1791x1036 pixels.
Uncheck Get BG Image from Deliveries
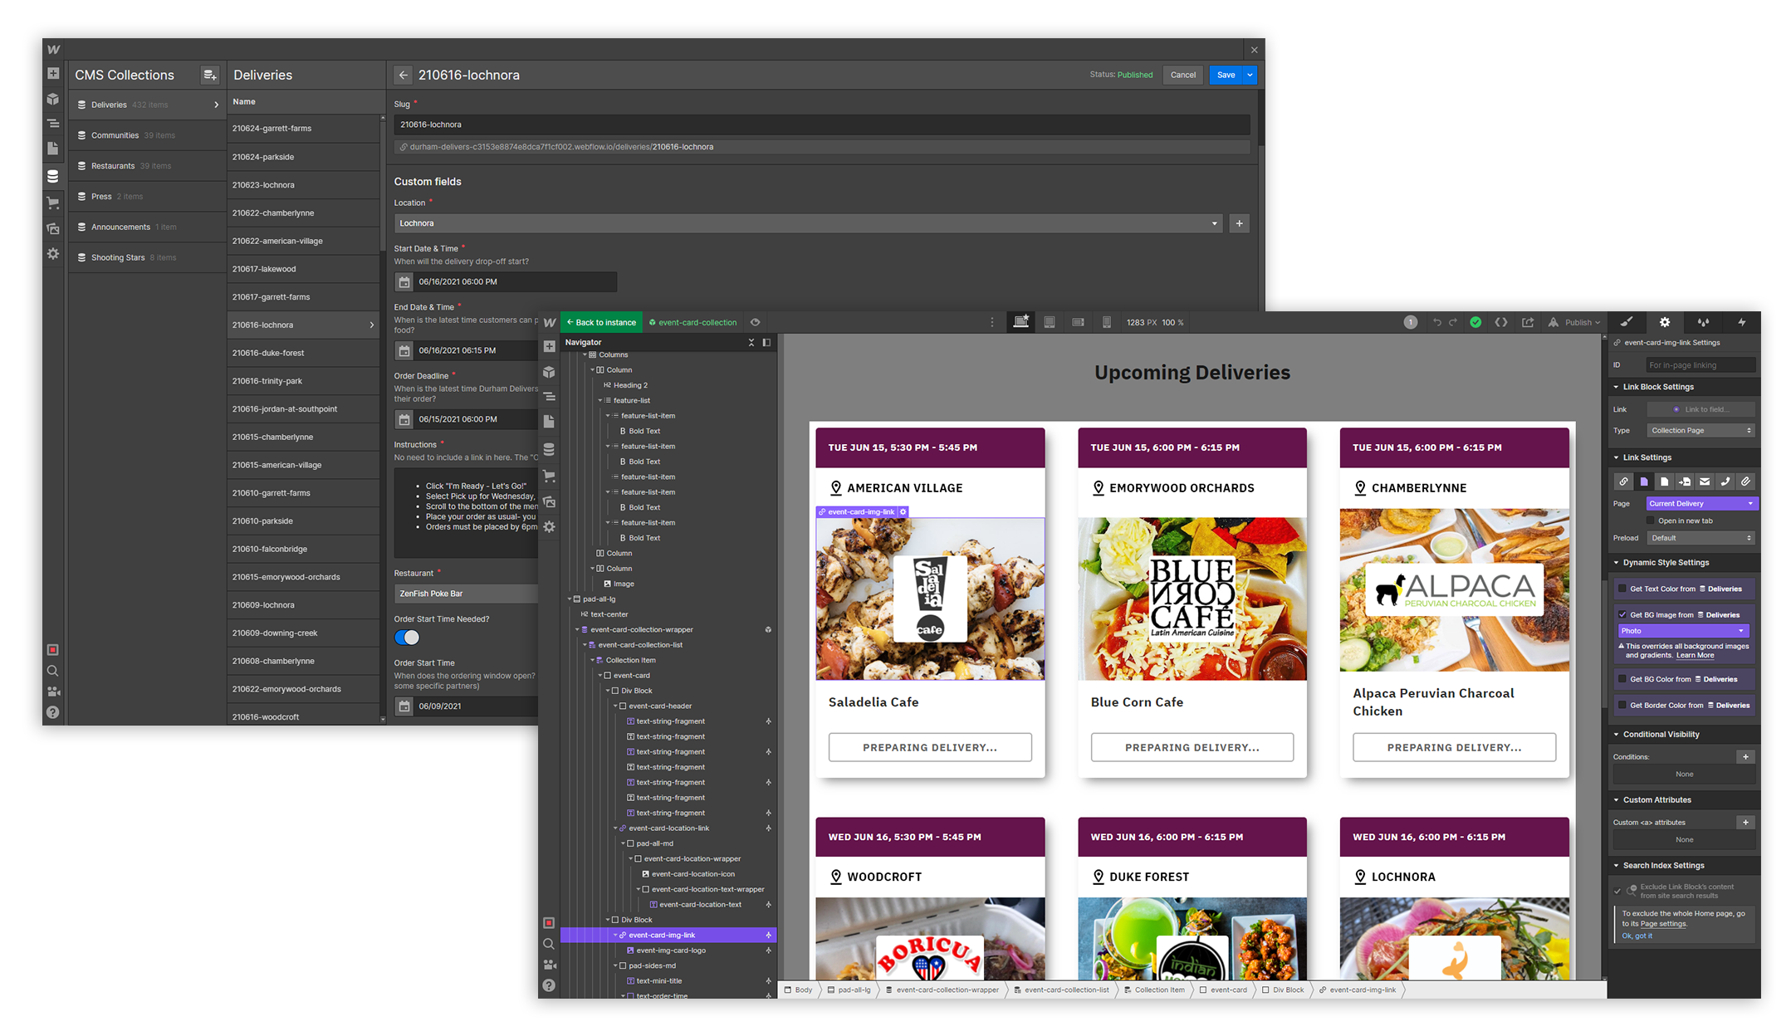[x=1622, y=615]
